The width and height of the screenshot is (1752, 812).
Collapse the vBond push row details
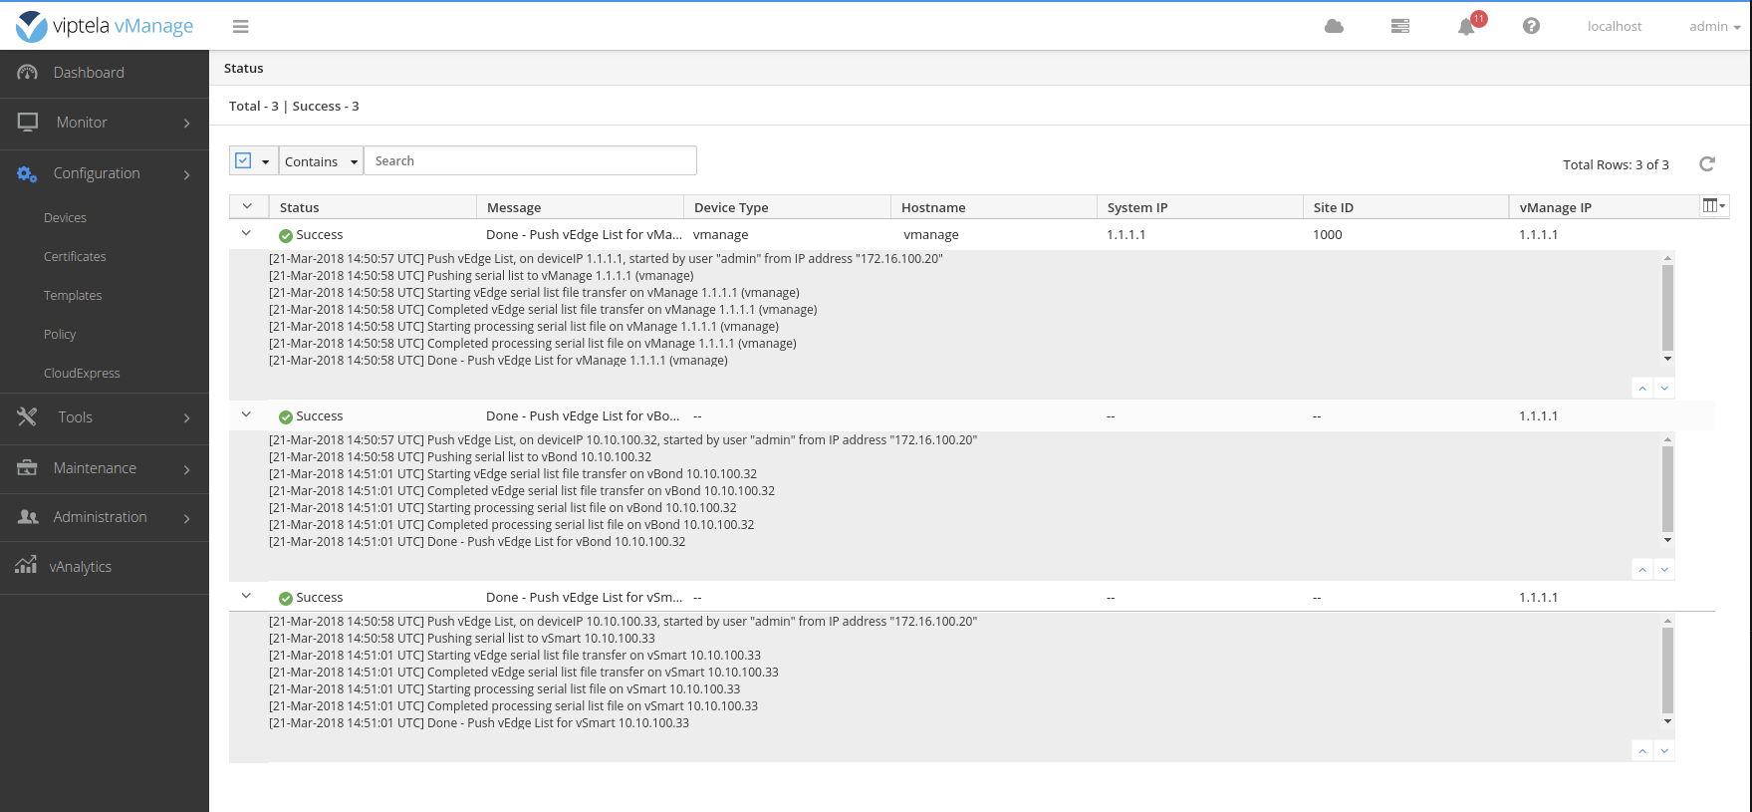pos(247,415)
